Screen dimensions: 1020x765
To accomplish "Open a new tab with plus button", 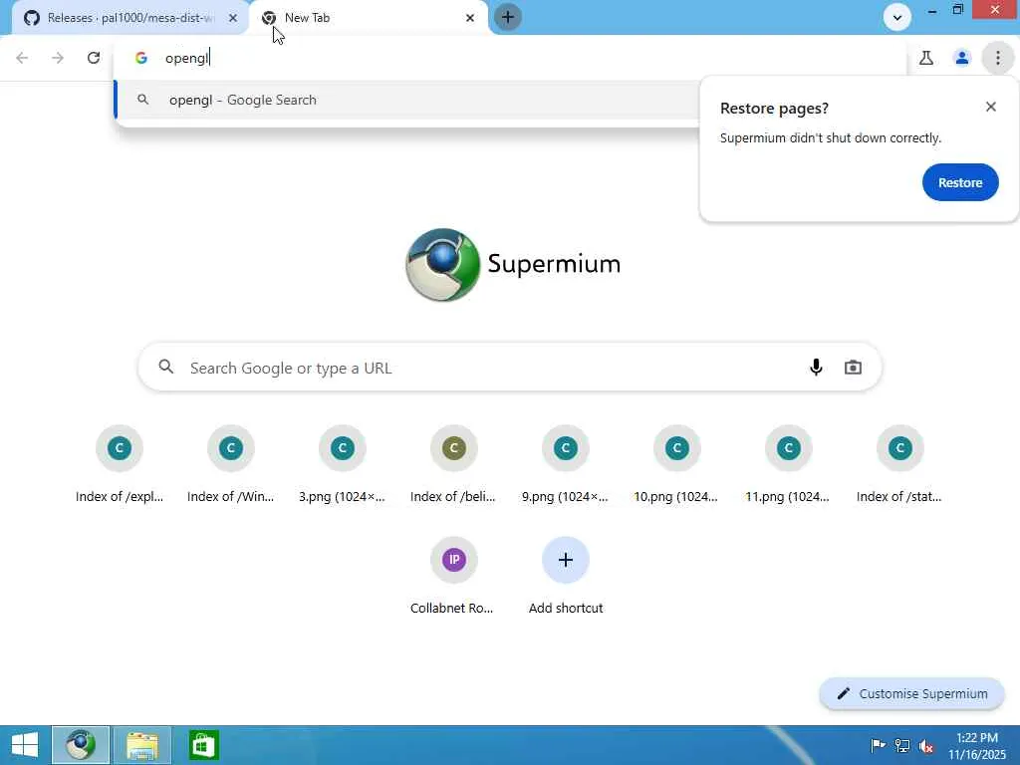I will [x=508, y=18].
